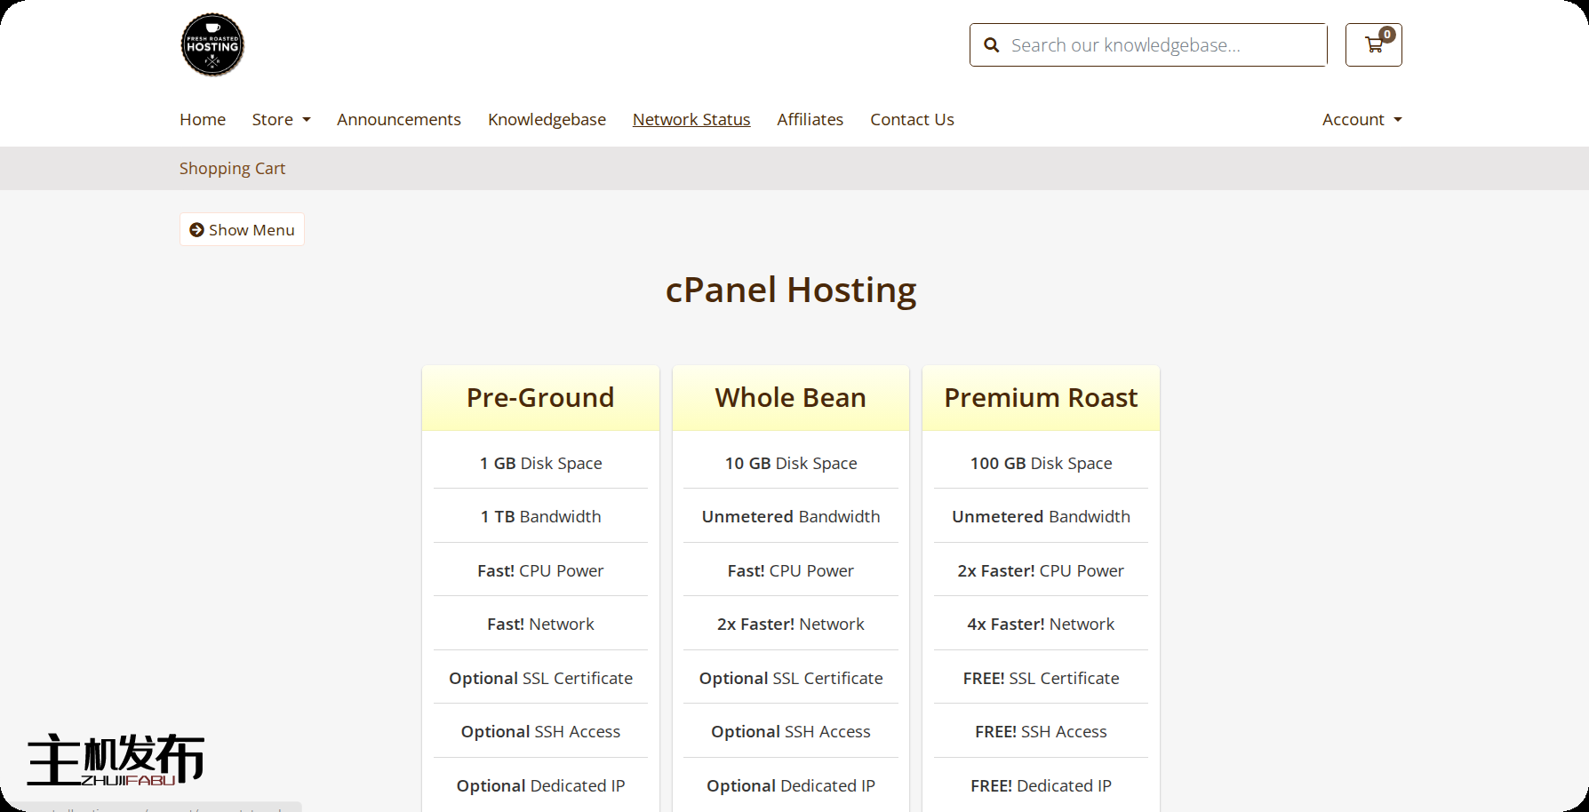Open the Knowledgebase menu item
The width and height of the screenshot is (1589, 812).
click(x=547, y=120)
